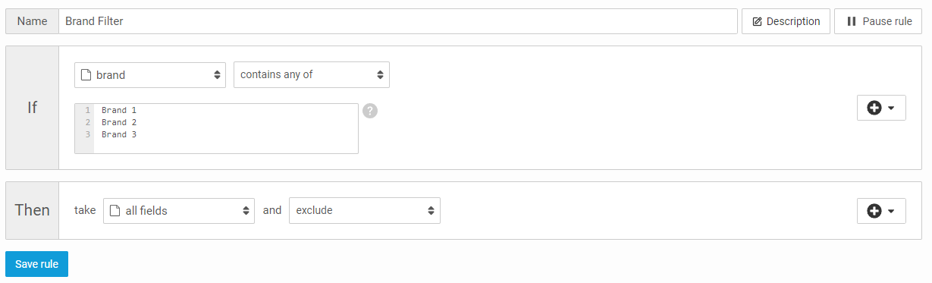The width and height of the screenshot is (932, 283).
Task: Click into the Brand Filter name field
Action: tap(398, 21)
